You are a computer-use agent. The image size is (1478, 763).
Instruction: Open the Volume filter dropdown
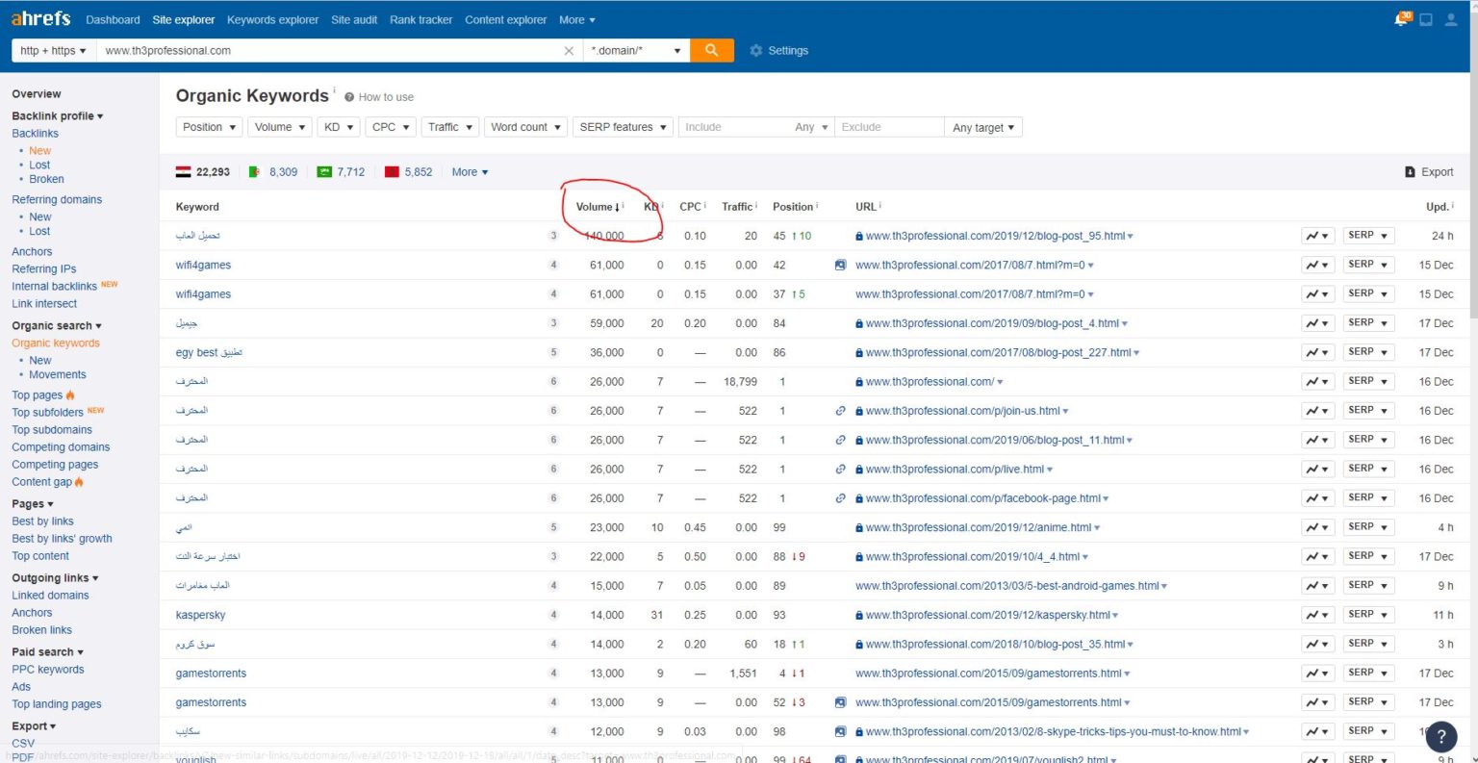point(280,127)
